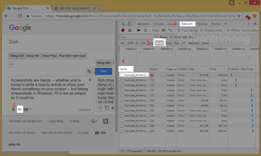Enable Regex filter checkbox
Screen dimensions: 261x156
[x=157, y=37]
